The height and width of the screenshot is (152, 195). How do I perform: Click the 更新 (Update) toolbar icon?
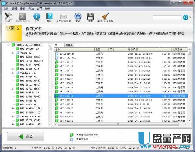78,17
